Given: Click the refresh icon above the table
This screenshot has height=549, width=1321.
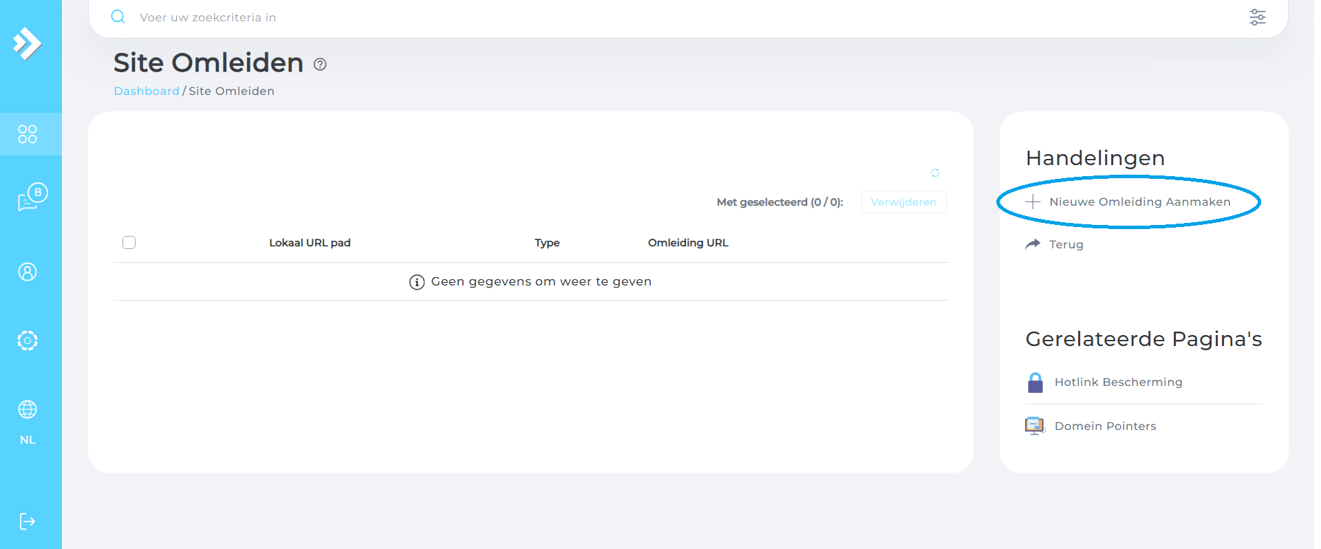Looking at the screenshot, I should [x=935, y=173].
